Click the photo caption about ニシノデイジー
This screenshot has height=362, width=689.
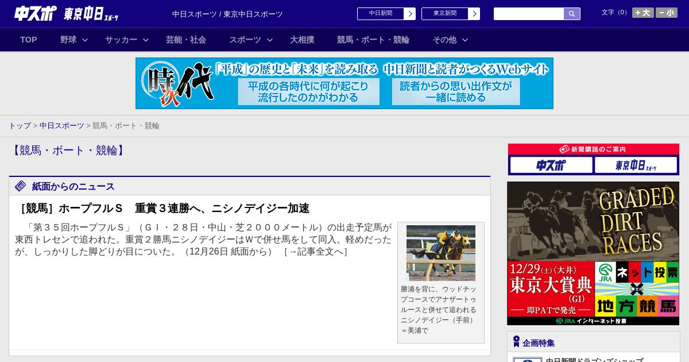tap(439, 310)
